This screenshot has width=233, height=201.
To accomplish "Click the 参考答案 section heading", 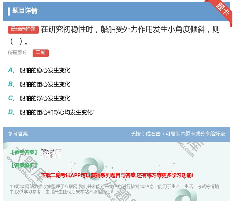I will pyautogui.click(x=18, y=133).
